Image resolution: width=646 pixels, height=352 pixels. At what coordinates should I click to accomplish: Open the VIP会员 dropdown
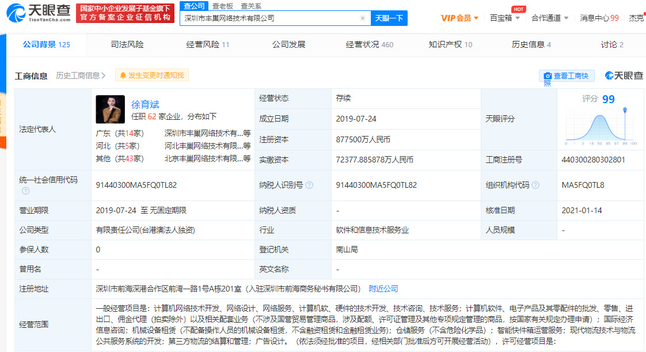pyautogui.click(x=459, y=18)
